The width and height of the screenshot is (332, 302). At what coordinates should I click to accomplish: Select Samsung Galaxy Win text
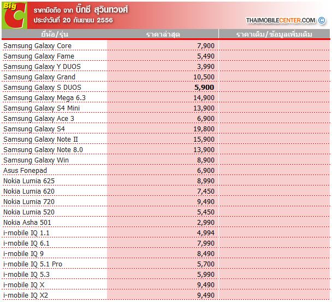coord(36,160)
